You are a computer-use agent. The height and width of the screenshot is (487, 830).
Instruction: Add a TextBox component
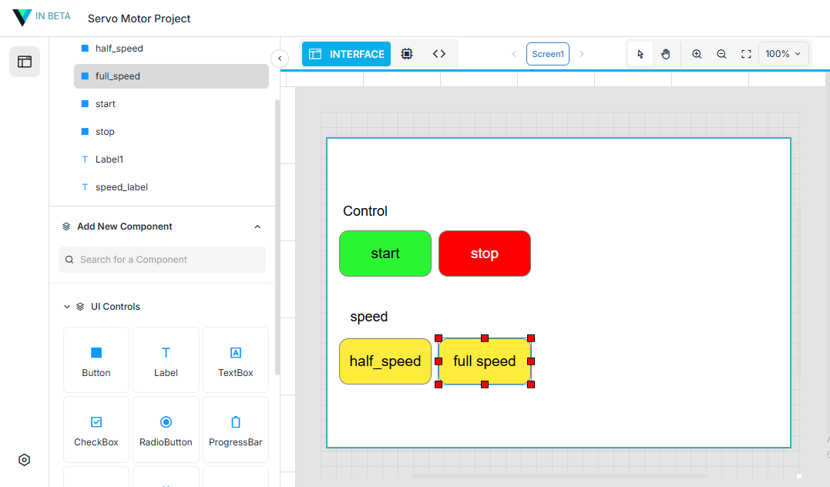click(x=236, y=360)
